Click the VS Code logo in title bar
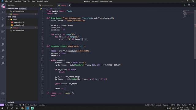196x110 pixels. 2,1
